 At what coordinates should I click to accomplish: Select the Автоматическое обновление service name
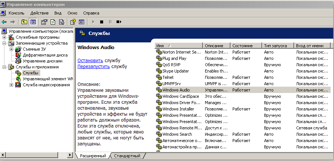(182, 141)
